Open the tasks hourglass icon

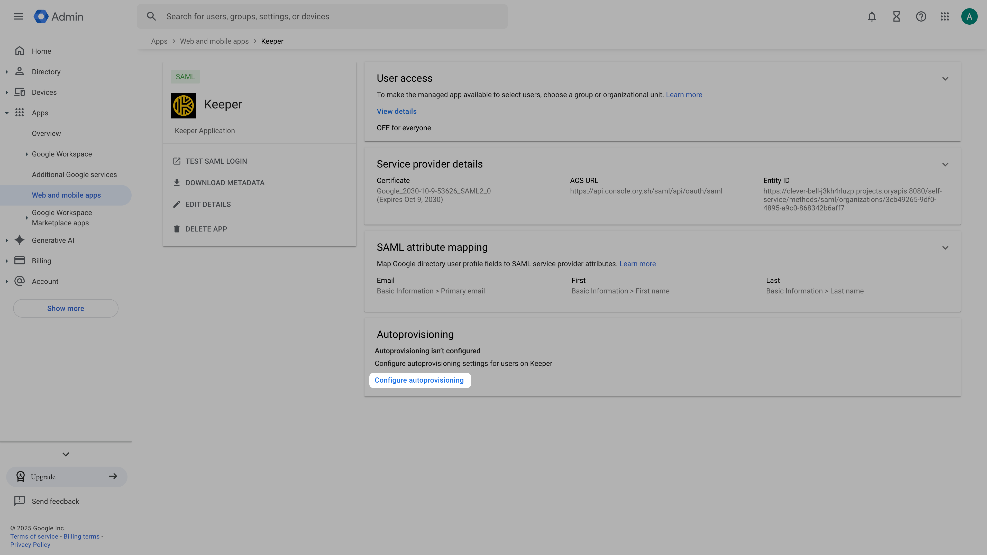tap(896, 16)
